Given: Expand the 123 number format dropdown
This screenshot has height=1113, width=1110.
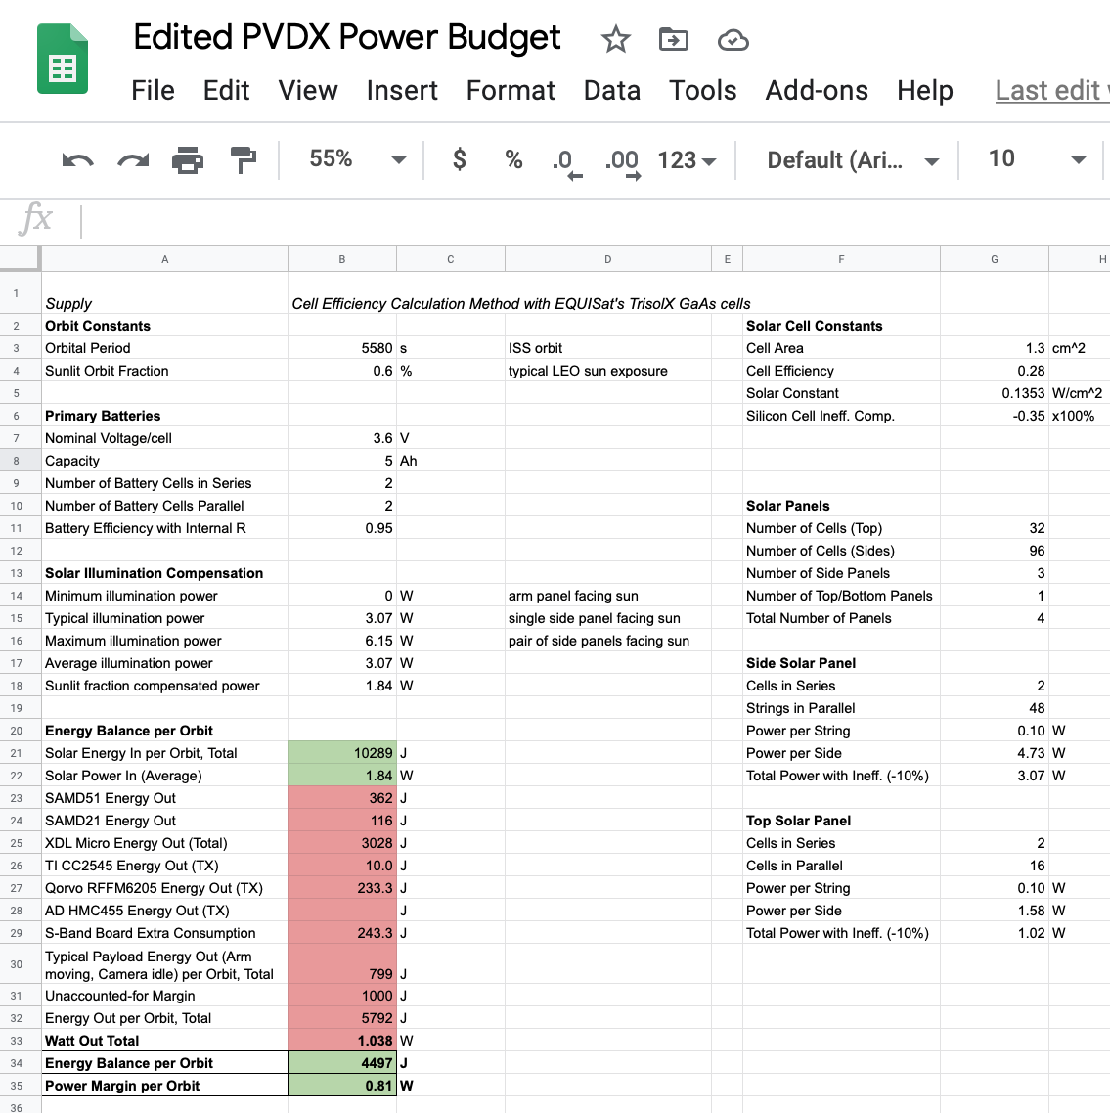Looking at the screenshot, I should click(687, 160).
